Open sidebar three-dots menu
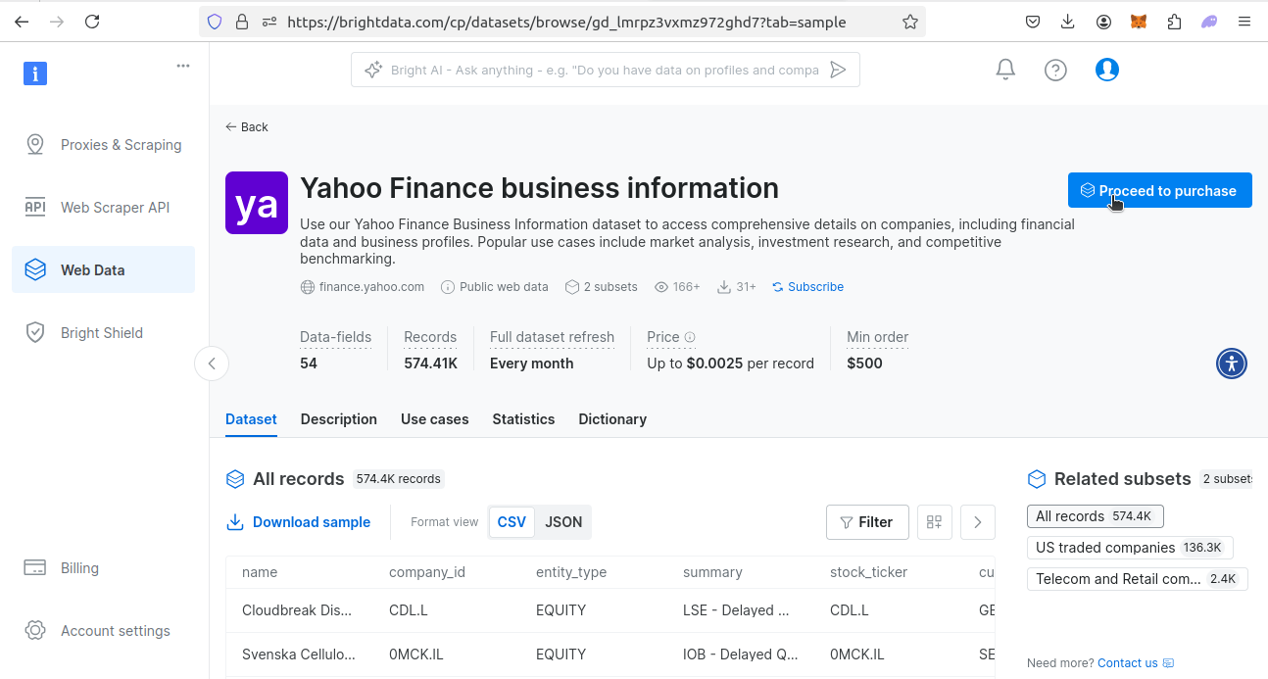The height and width of the screenshot is (679, 1268). [x=183, y=66]
